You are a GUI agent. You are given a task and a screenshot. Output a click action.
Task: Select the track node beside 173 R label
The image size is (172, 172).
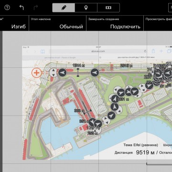pyautogui.click(x=98, y=124)
